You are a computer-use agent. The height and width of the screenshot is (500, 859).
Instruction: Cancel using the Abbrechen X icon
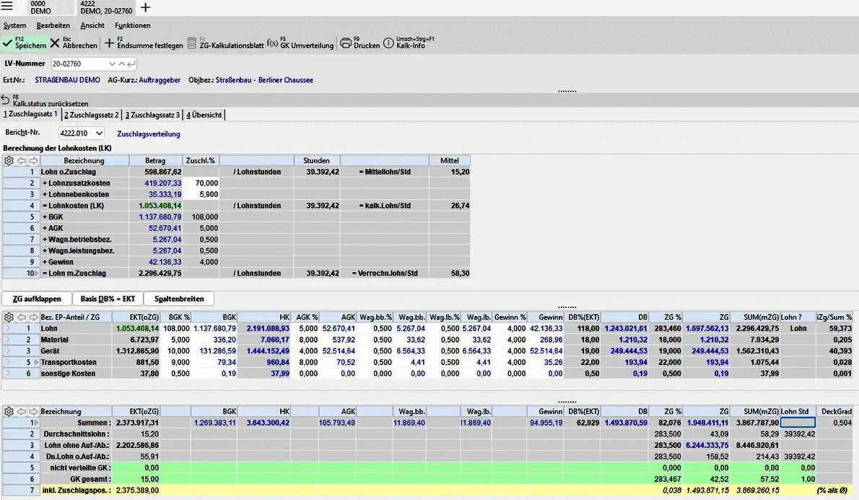(x=55, y=43)
